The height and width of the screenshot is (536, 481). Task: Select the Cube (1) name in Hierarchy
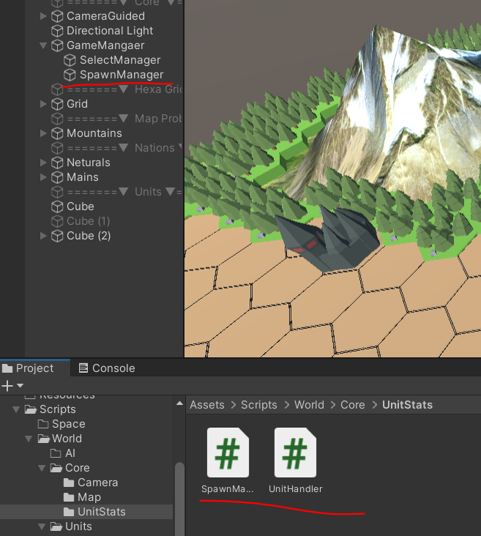point(88,221)
